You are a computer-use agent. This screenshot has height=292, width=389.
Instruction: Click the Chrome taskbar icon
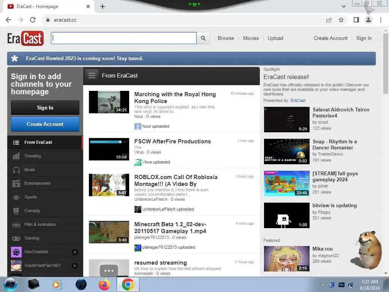click(x=128, y=284)
